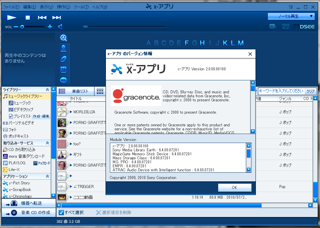The height and width of the screenshot is (228, 320).
Task: Select ミュージックライブラリー in the sidebar
Action: (26, 96)
